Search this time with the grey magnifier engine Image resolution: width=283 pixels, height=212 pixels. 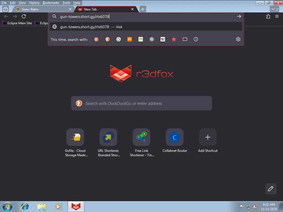pos(152,39)
